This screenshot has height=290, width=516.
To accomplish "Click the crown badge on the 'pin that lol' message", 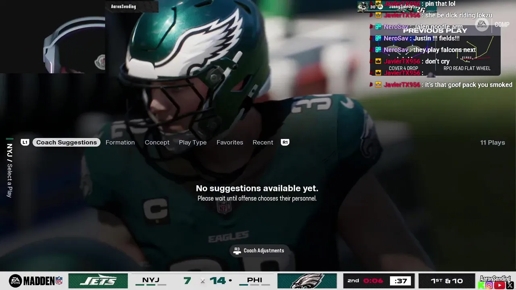I will (x=378, y=4).
